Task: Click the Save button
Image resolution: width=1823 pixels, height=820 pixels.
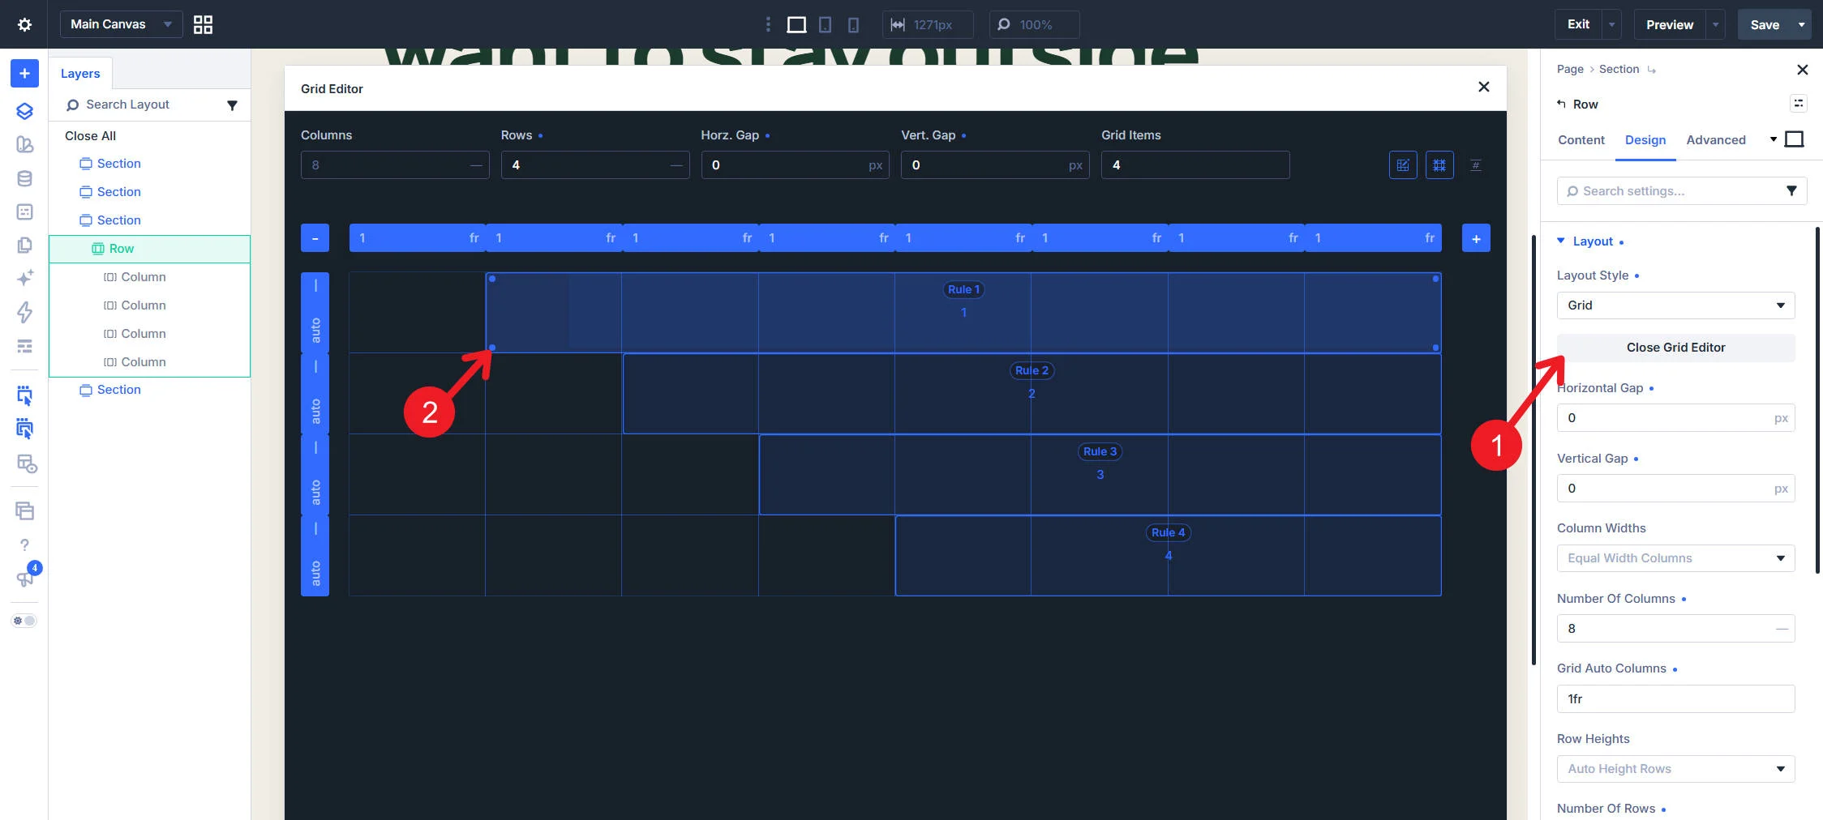Action: pyautogui.click(x=1765, y=24)
